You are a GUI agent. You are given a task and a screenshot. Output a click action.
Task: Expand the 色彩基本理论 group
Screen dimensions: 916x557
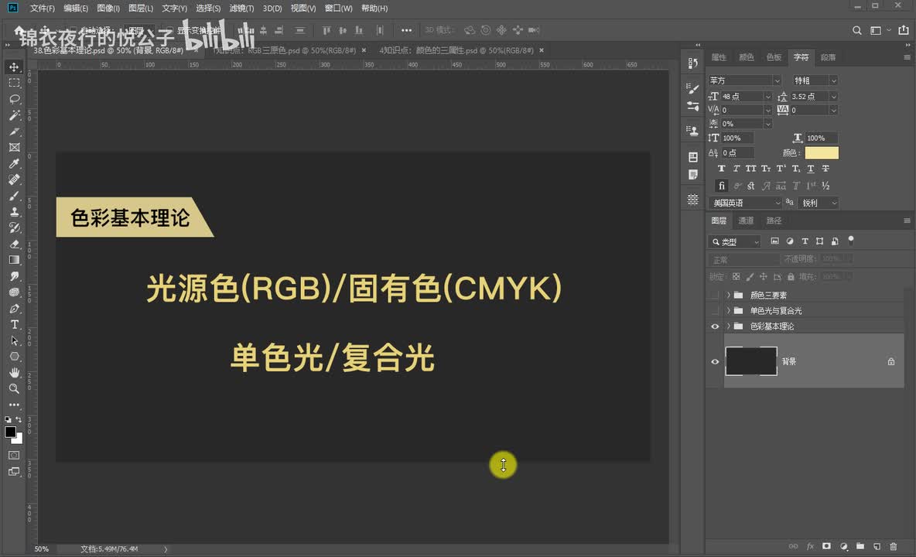[729, 326]
